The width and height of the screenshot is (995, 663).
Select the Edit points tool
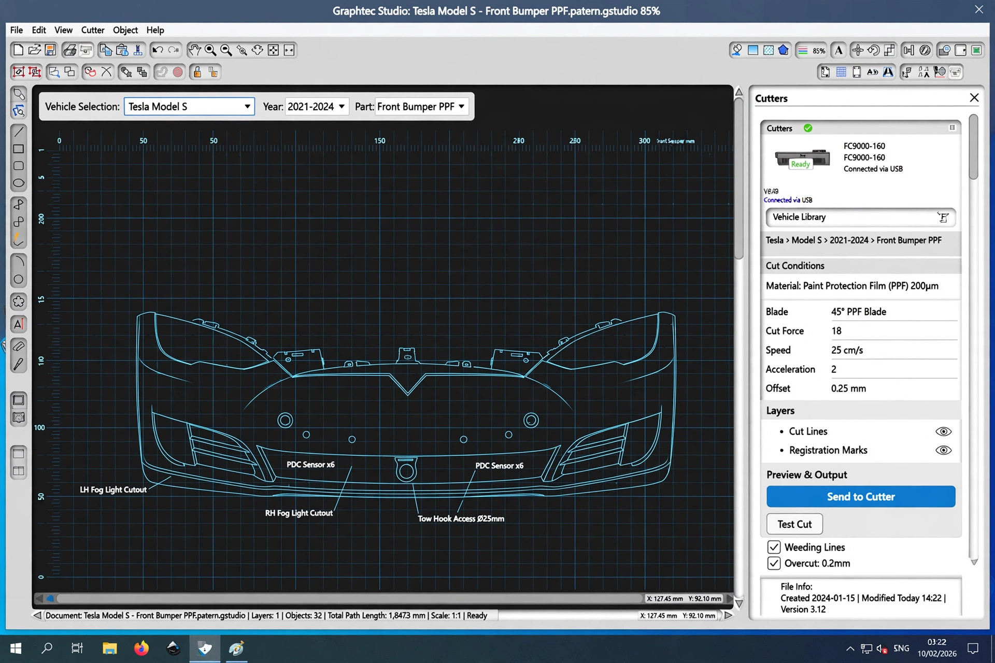[19, 111]
